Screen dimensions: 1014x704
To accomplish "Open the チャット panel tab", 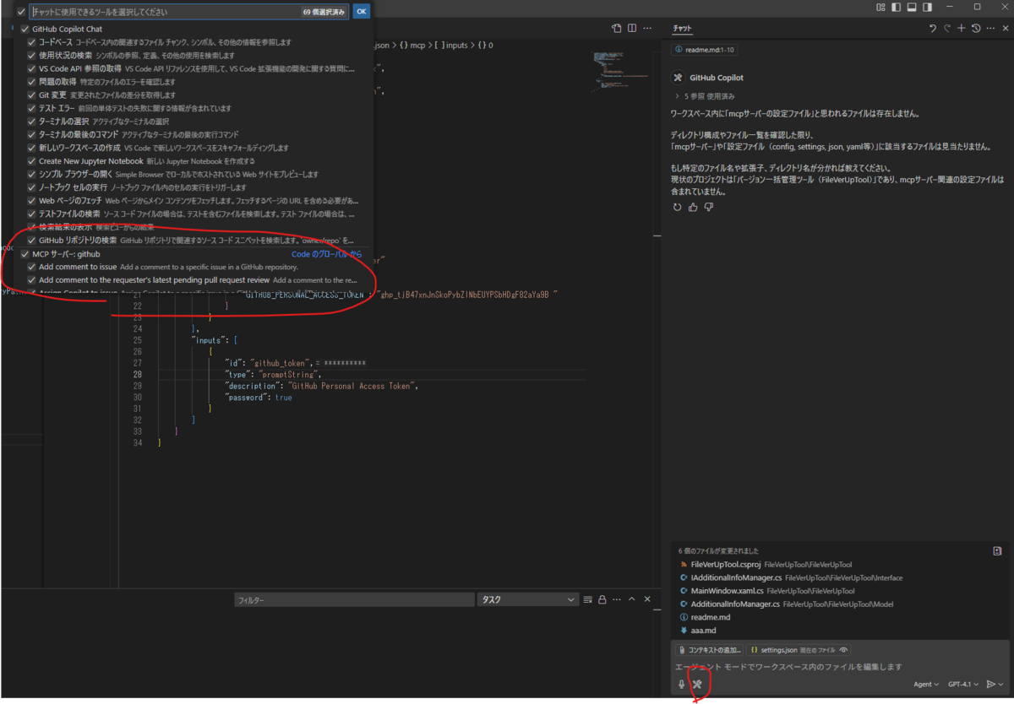I will point(682,29).
